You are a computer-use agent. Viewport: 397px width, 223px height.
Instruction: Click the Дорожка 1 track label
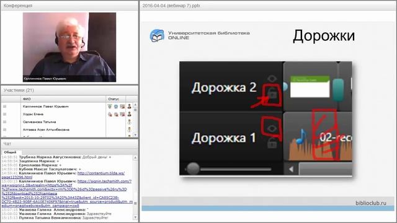point(223,138)
